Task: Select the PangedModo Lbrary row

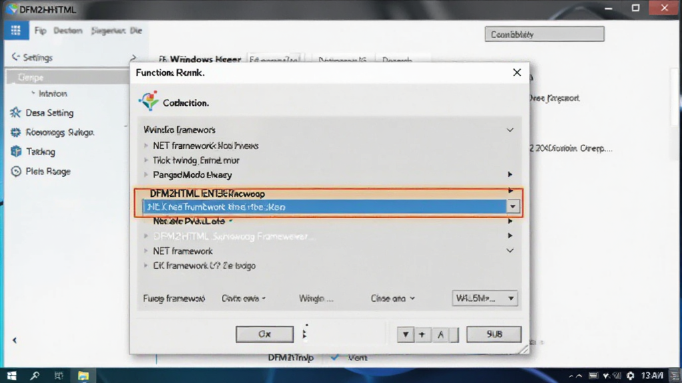Action: [328, 175]
